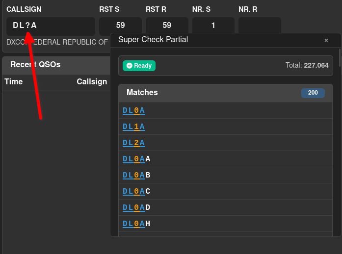Click the NR. S field showing 1
The height and width of the screenshot is (254, 342).
pyautogui.click(x=213, y=25)
